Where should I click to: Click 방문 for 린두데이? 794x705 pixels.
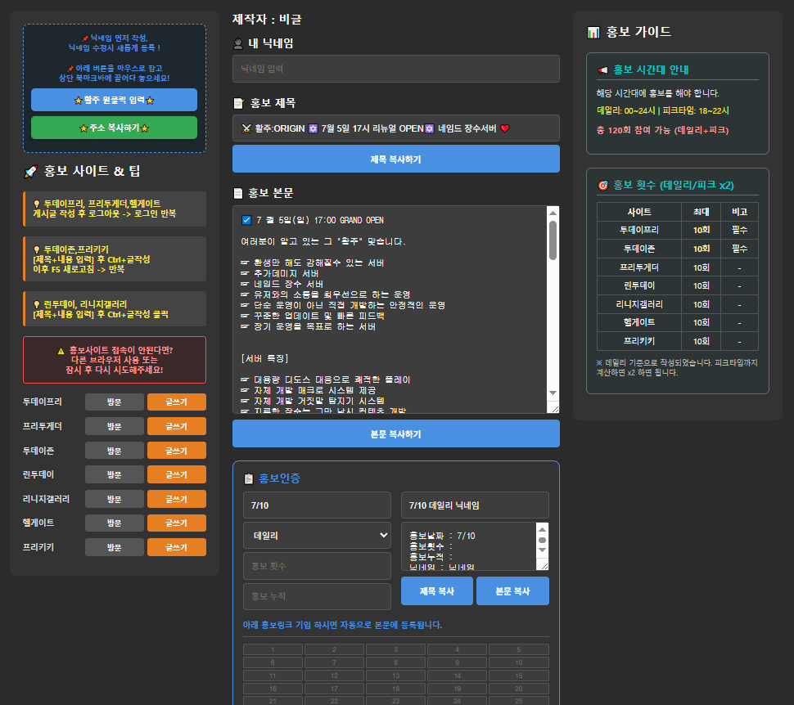(x=115, y=474)
